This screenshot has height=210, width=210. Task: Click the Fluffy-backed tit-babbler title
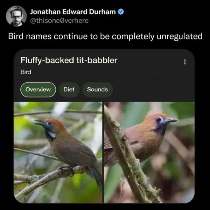69,60
